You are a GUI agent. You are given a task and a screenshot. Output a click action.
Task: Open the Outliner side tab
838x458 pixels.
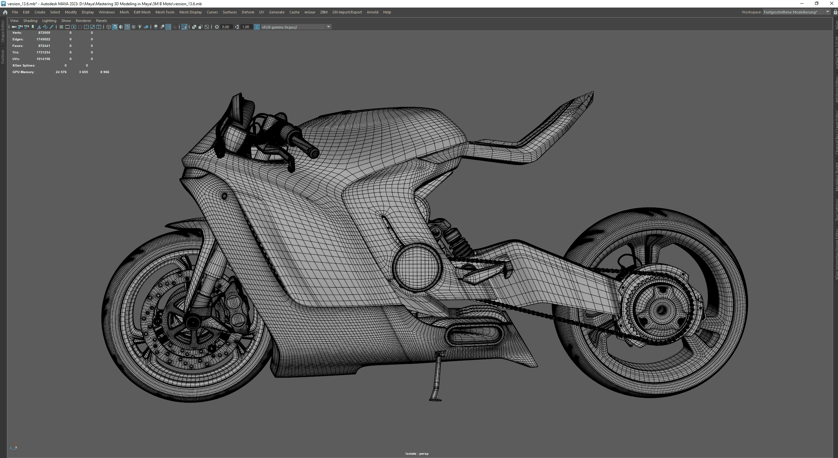tap(3, 57)
